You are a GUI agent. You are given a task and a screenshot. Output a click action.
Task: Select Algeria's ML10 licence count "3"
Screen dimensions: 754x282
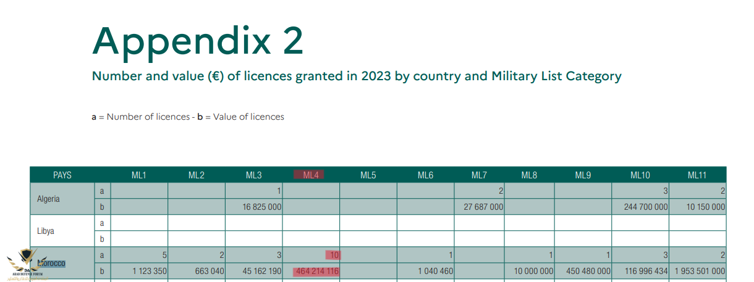coord(666,191)
